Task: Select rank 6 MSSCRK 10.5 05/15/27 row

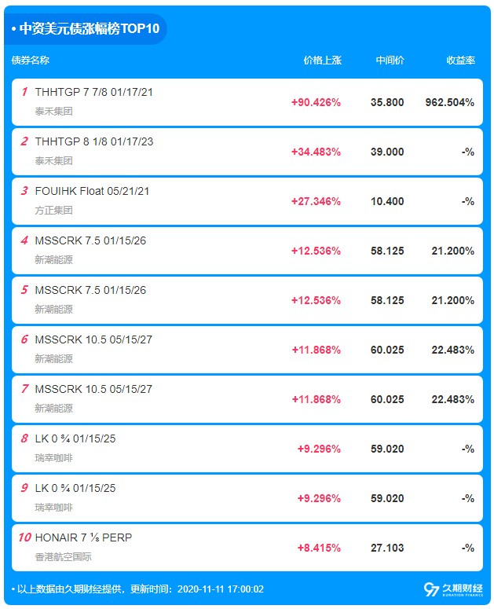Action: [247, 350]
